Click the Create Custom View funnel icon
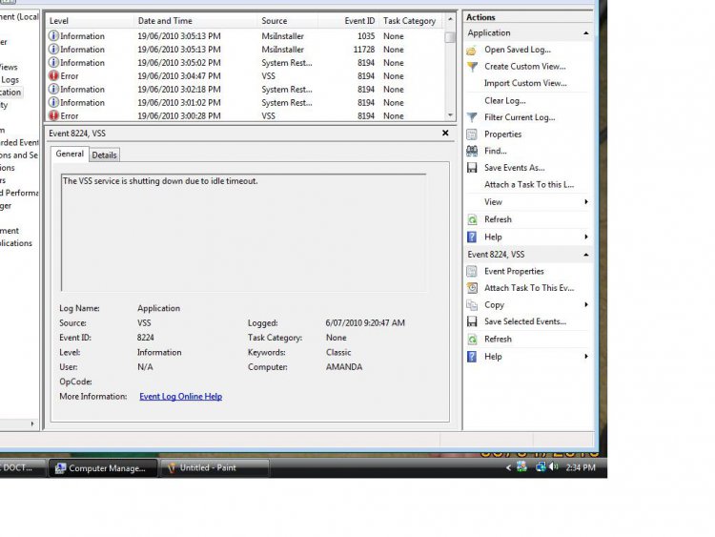 [x=472, y=67]
